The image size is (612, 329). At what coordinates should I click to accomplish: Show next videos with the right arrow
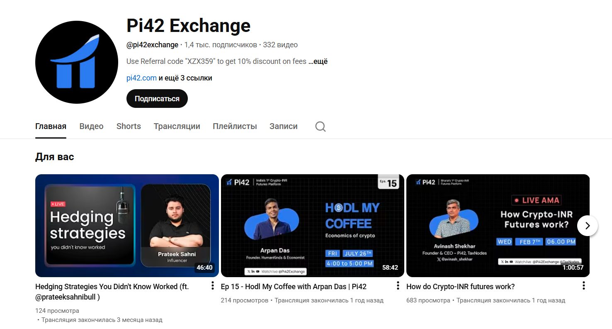587,226
